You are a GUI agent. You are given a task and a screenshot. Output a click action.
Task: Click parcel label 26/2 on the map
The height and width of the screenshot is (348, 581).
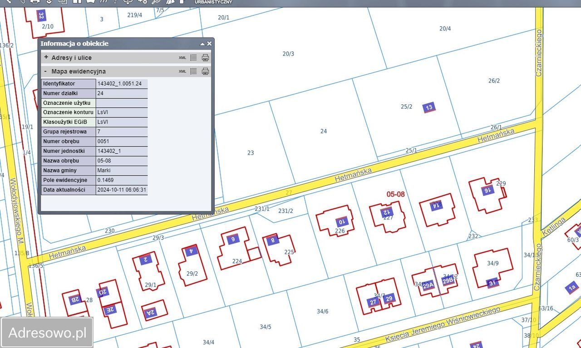[x=494, y=81]
